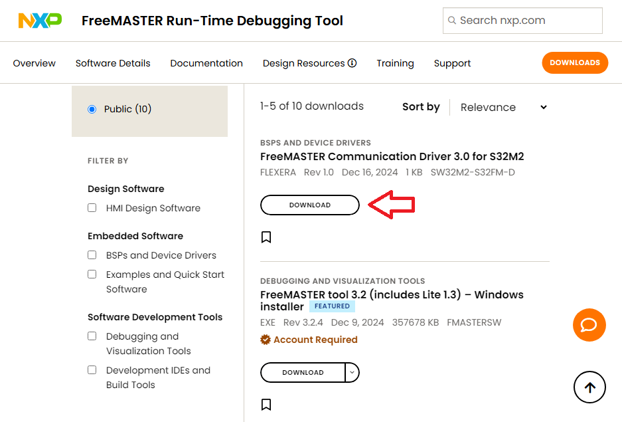The width and height of the screenshot is (622, 422).
Task: Click the Account Required badge icon
Action: pyautogui.click(x=266, y=340)
